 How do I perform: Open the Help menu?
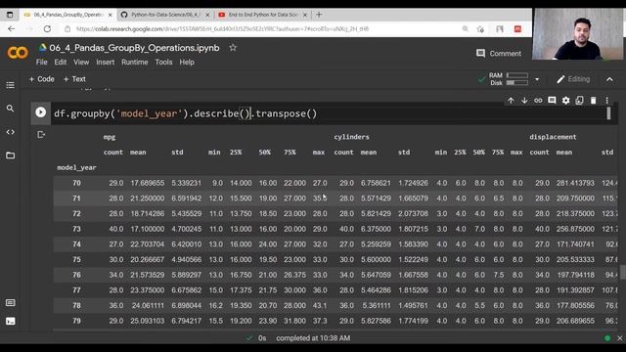187,63
